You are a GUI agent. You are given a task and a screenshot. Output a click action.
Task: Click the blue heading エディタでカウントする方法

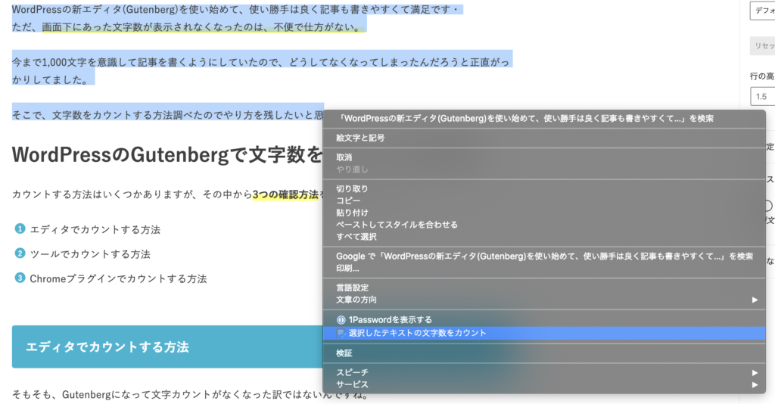tap(107, 347)
